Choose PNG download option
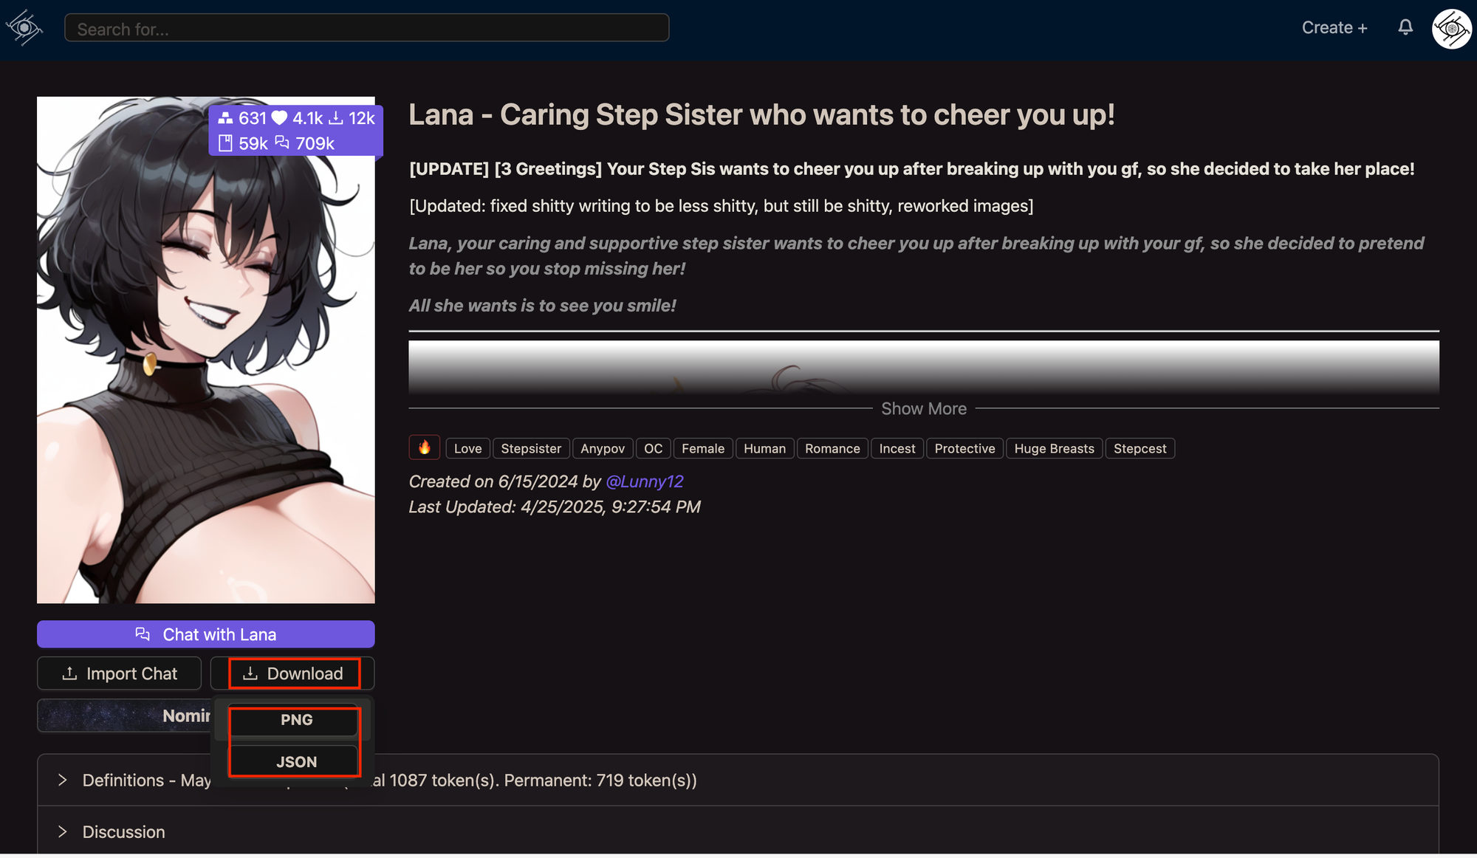1477x858 pixels. pyautogui.click(x=295, y=720)
